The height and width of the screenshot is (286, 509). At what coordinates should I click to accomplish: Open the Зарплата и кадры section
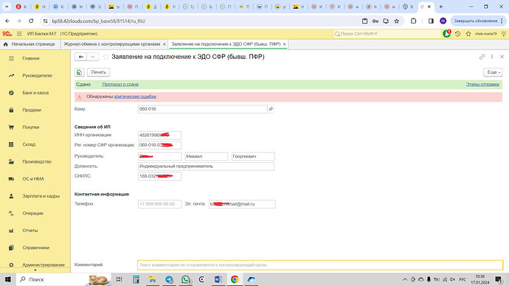click(41, 196)
